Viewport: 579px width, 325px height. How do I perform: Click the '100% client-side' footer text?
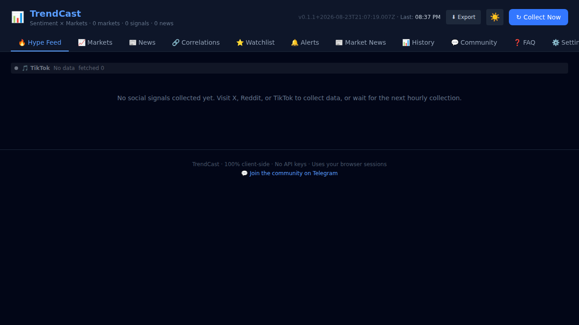coord(247,164)
